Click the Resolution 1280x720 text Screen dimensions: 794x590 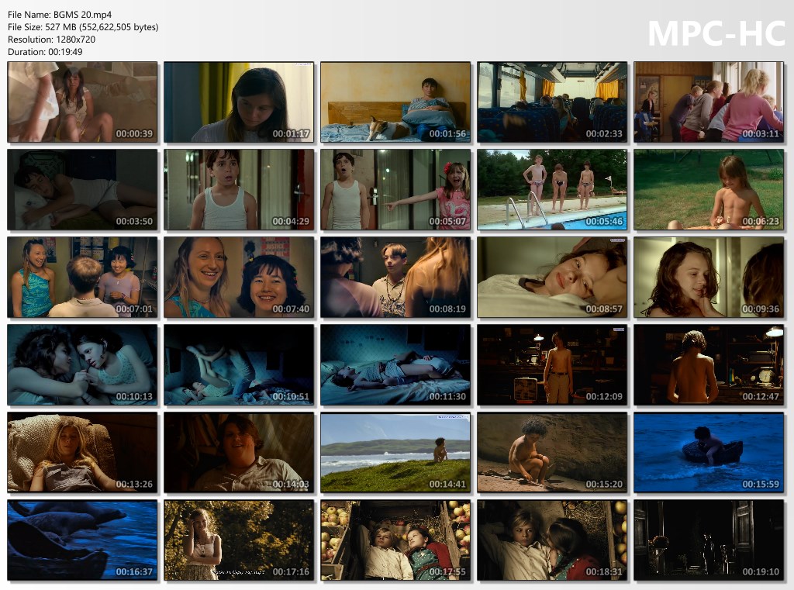coord(52,40)
